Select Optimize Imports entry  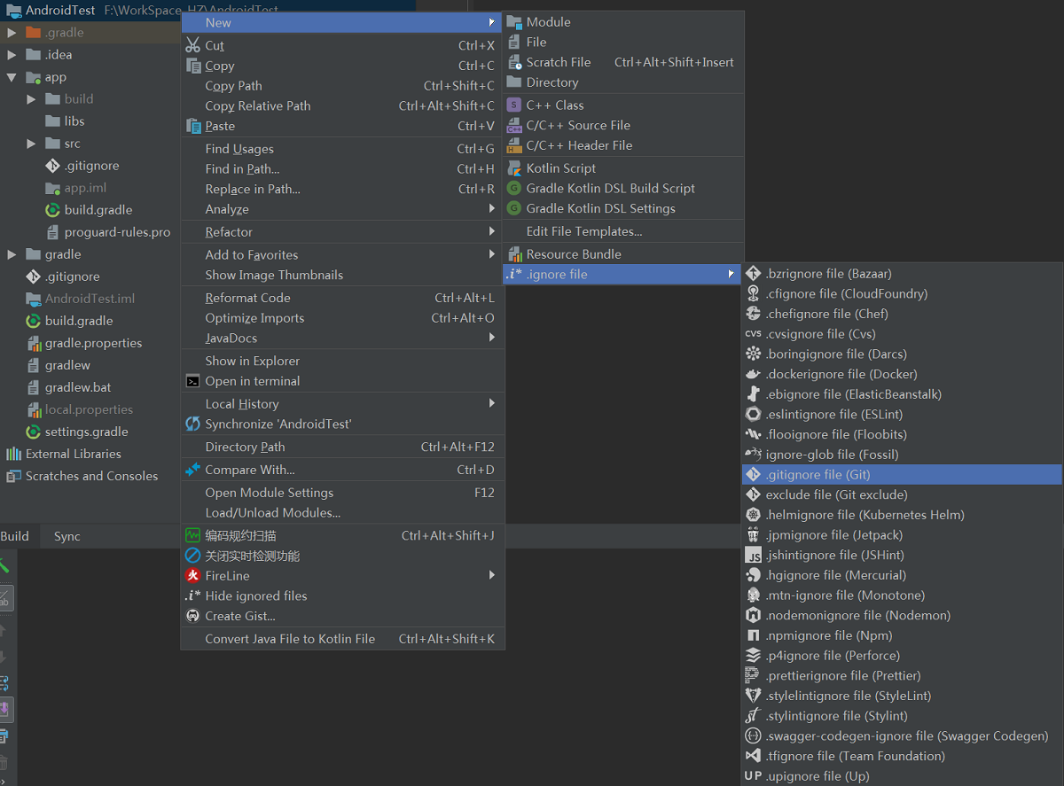coord(342,318)
